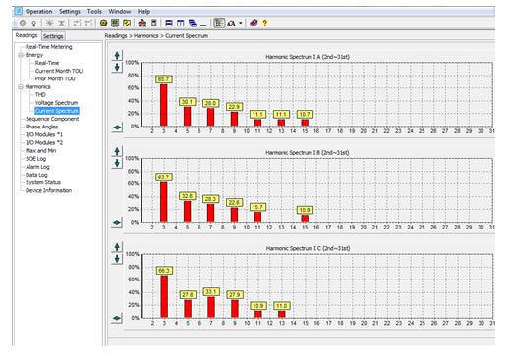Viewport: 509px width, 357px height.
Task: Click horizontal arrow button for I B chart
Action: point(117,223)
